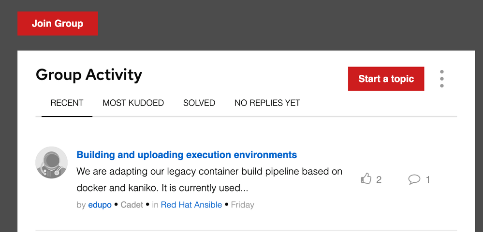The width and height of the screenshot is (483, 232).
Task: Click the topic excerpt about docker and kaniko
Action: click(209, 179)
